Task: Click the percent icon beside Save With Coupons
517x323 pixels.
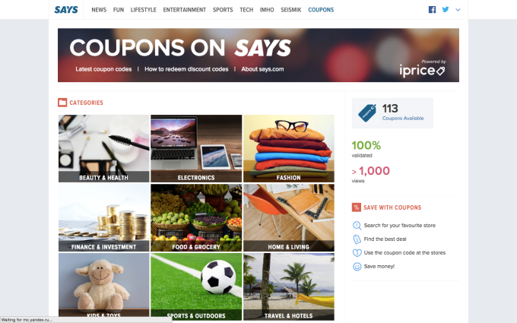Action: pyautogui.click(x=356, y=207)
